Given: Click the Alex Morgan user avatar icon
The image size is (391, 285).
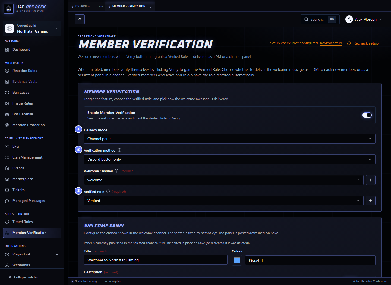Looking at the screenshot, I should tap(349, 19).
